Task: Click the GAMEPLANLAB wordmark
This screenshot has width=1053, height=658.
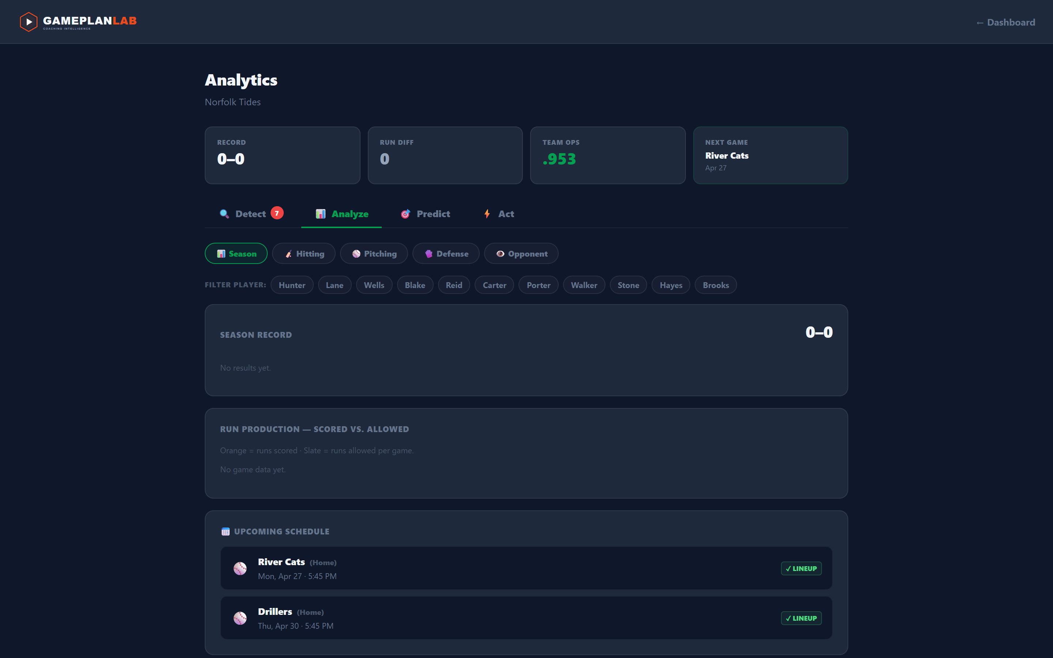Action: (x=90, y=21)
